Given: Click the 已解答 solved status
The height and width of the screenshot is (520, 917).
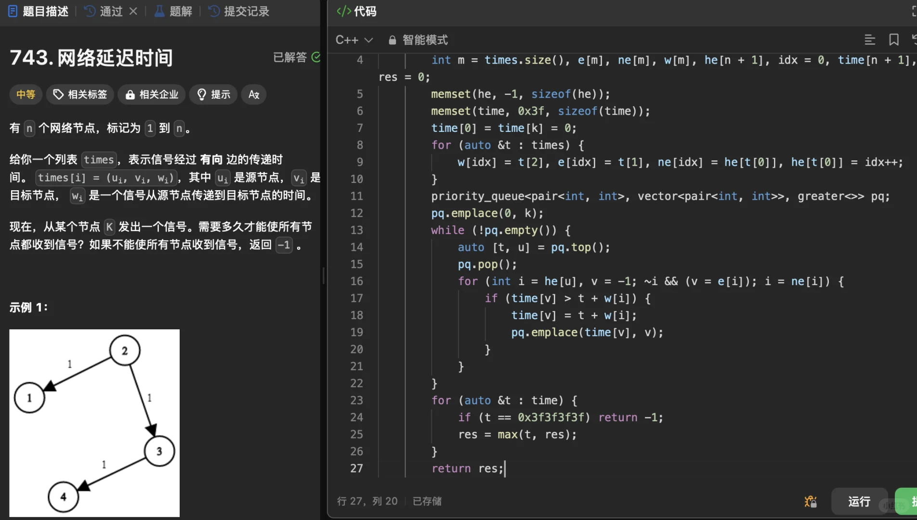Looking at the screenshot, I should tap(297, 57).
